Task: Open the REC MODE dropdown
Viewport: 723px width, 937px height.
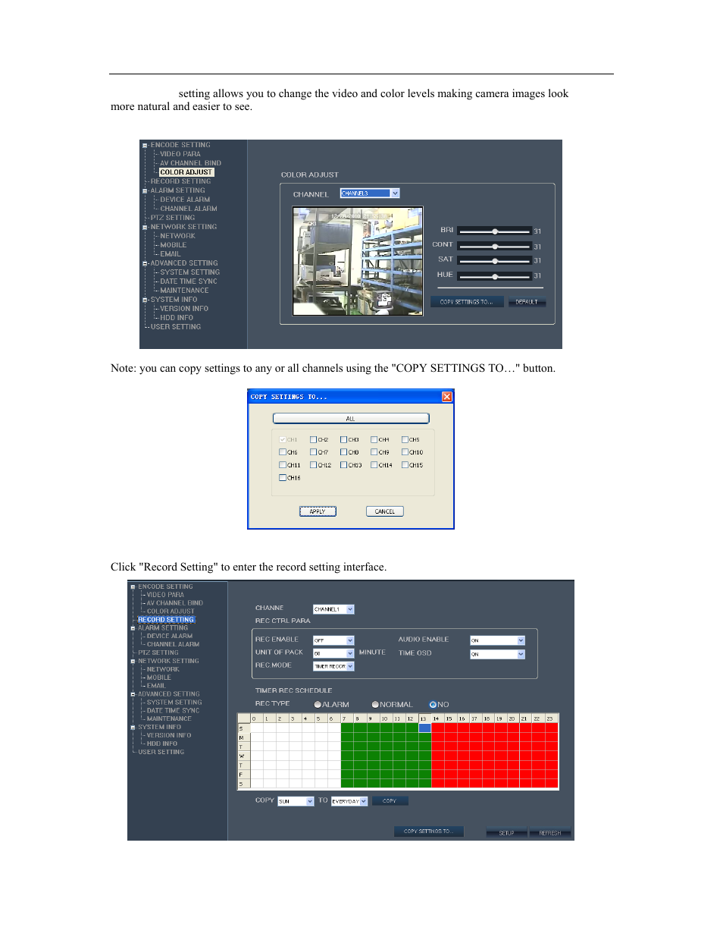Action: [333, 666]
